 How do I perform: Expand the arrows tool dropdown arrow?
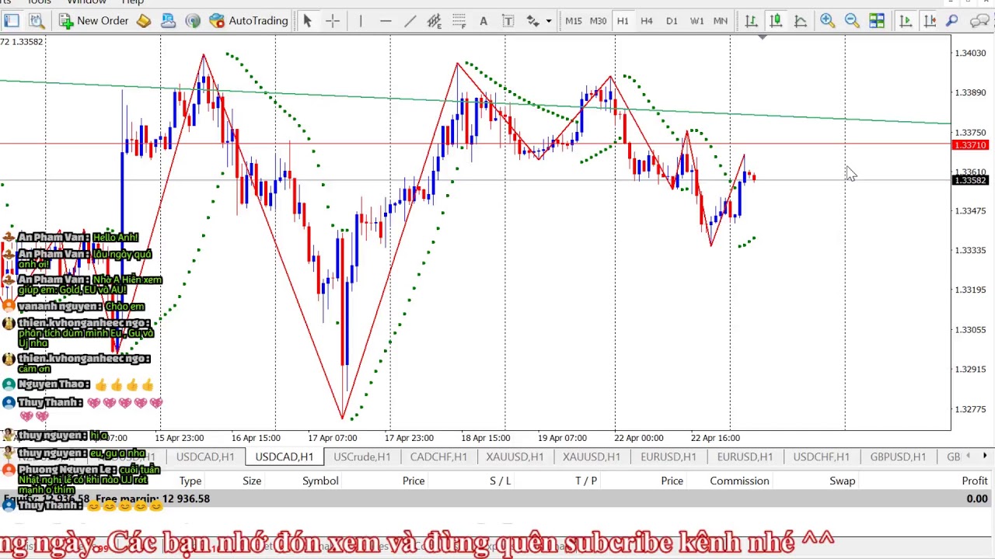point(548,21)
